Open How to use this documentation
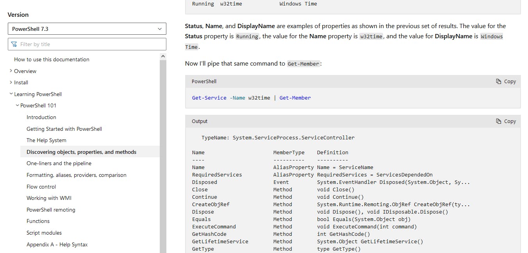Viewport: 528px width, 253px height. [x=52, y=59]
